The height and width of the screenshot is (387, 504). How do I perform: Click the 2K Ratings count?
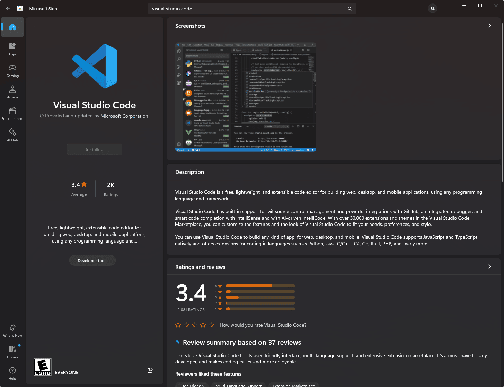click(111, 189)
